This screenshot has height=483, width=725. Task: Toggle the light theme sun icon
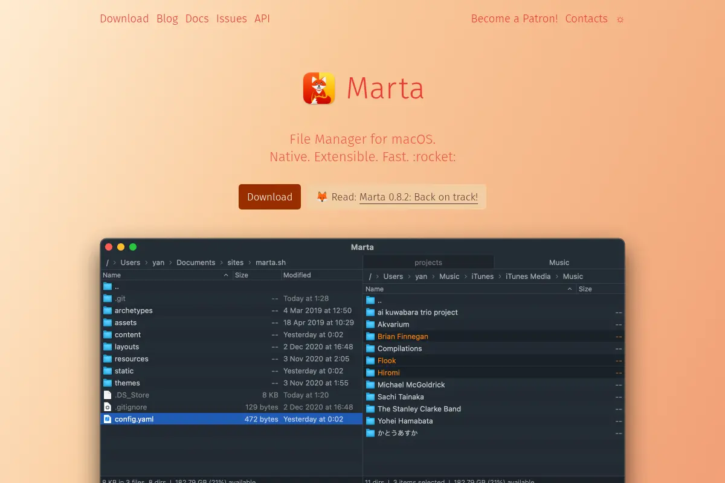click(x=620, y=19)
